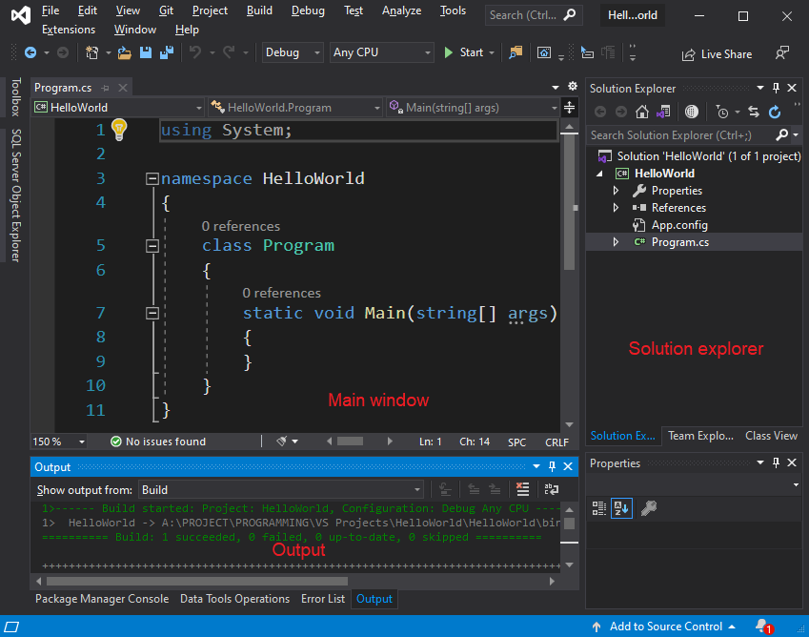Viewport: 809px width, 637px height.
Task: Toggle alphabetical sorting in Properties panel
Action: click(x=621, y=508)
